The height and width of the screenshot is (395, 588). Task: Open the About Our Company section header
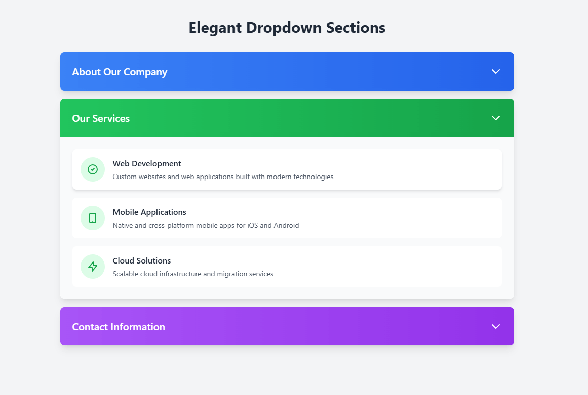tap(287, 71)
